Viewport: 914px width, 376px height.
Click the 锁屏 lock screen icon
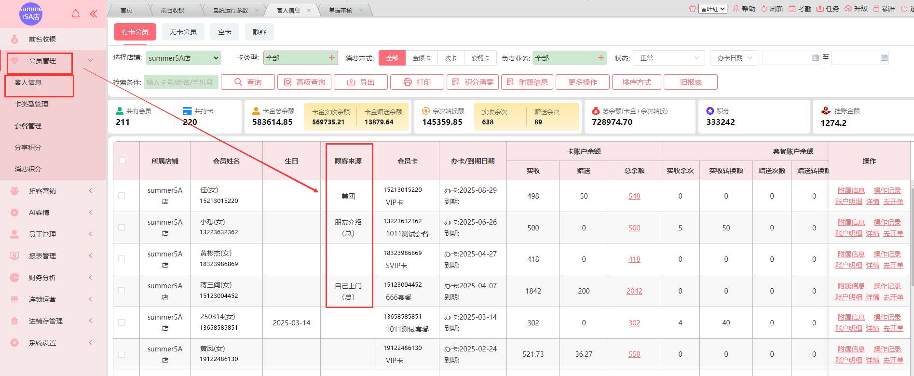point(876,9)
